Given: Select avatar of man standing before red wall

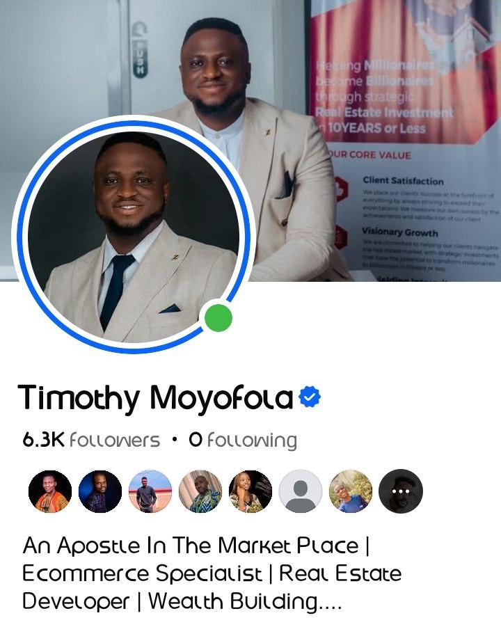Looking at the screenshot, I should click(x=150, y=491).
